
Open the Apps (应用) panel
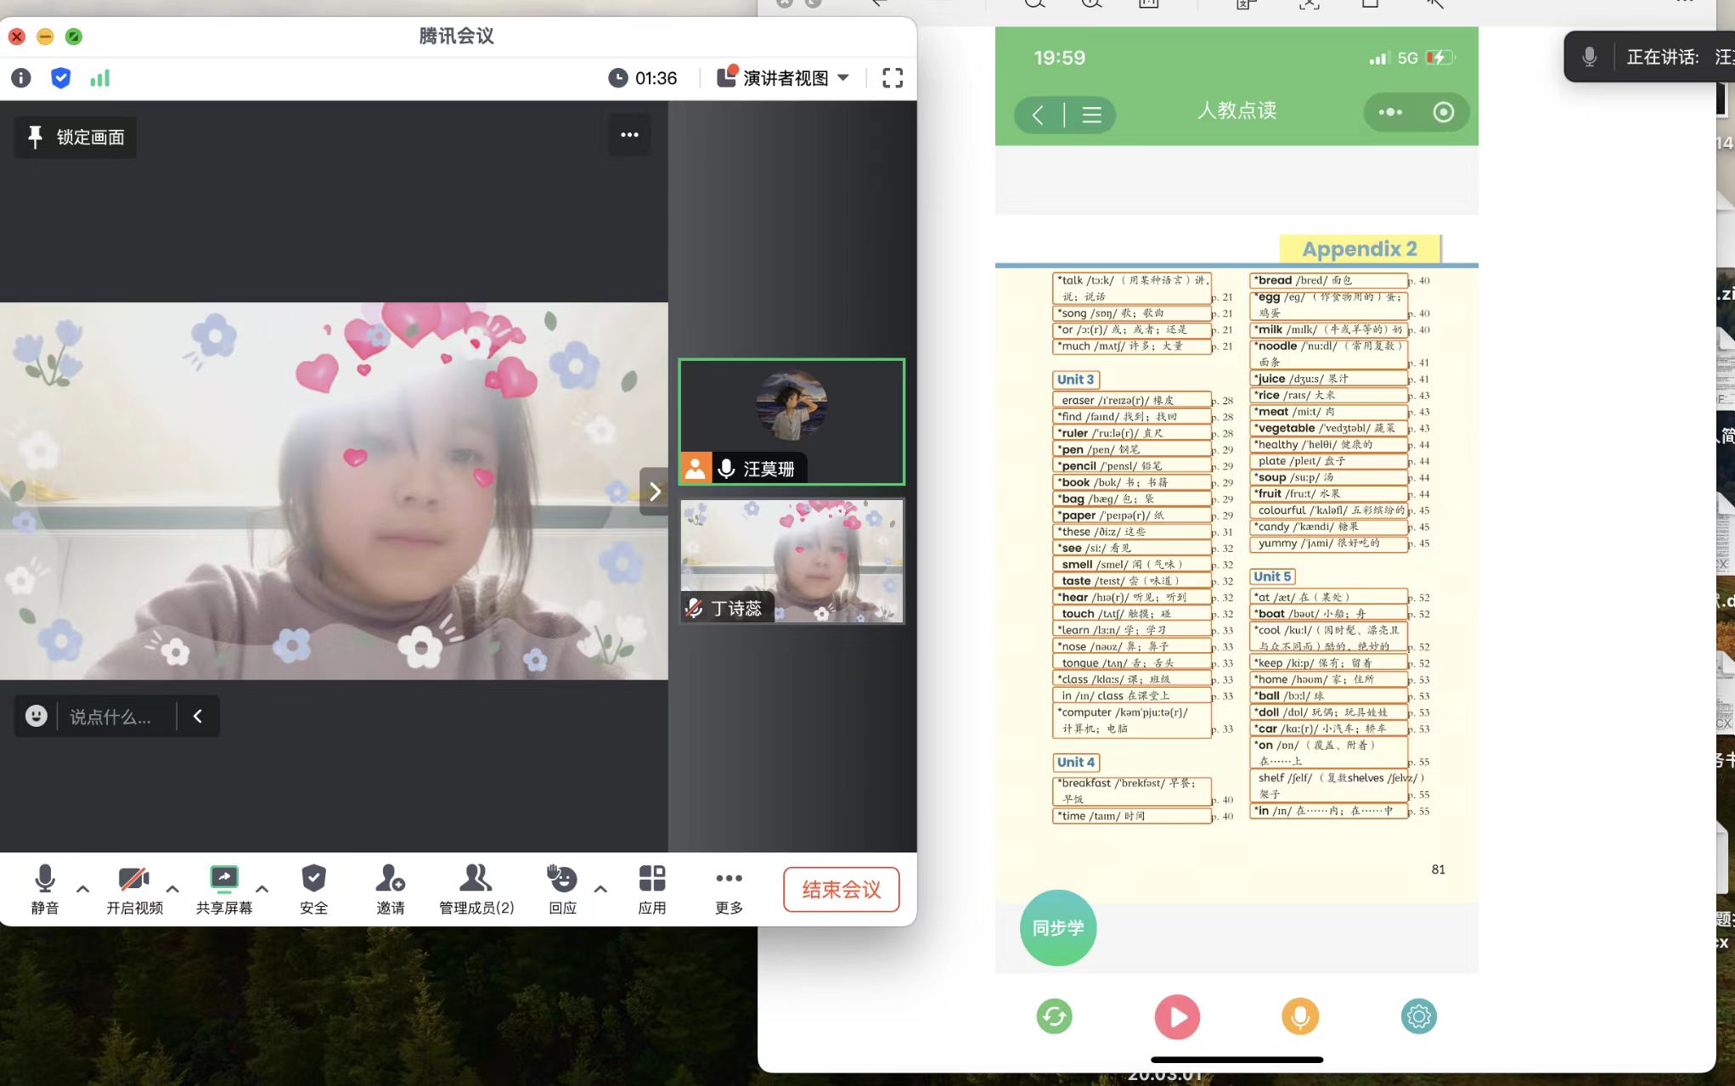pos(651,888)
